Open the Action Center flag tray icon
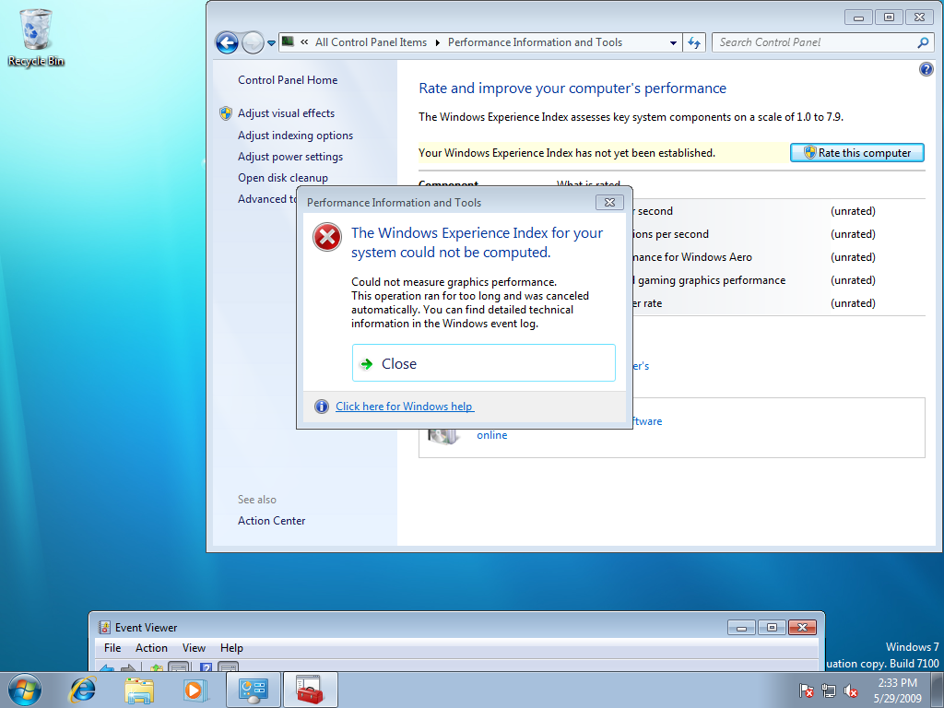Screen dimensions: 944x708 coord(807,690)
